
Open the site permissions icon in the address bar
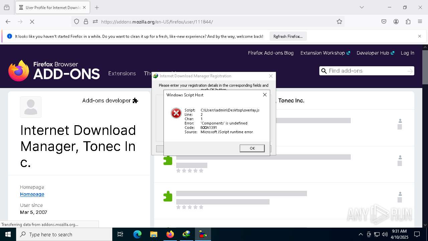point(95,22)
